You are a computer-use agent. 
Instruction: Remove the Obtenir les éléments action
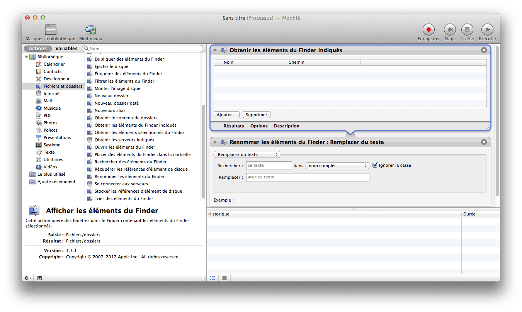click(x=484, y=50)
